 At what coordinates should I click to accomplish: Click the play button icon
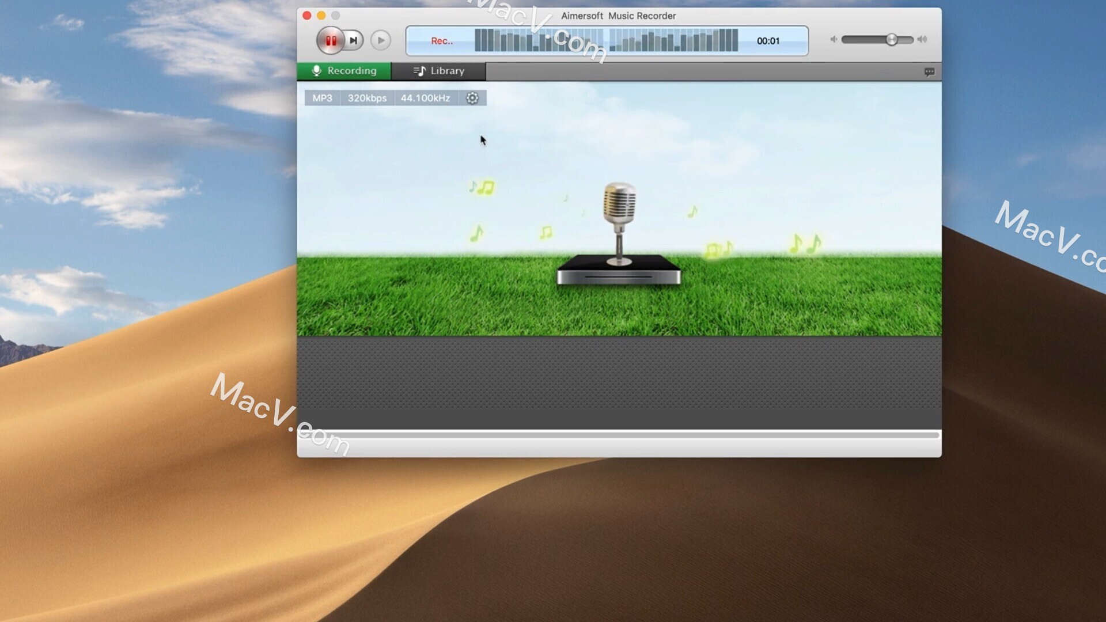tap(380, 40)
